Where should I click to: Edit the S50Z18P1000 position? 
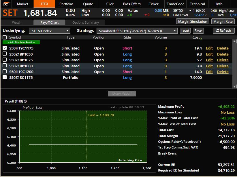[209, 66]
